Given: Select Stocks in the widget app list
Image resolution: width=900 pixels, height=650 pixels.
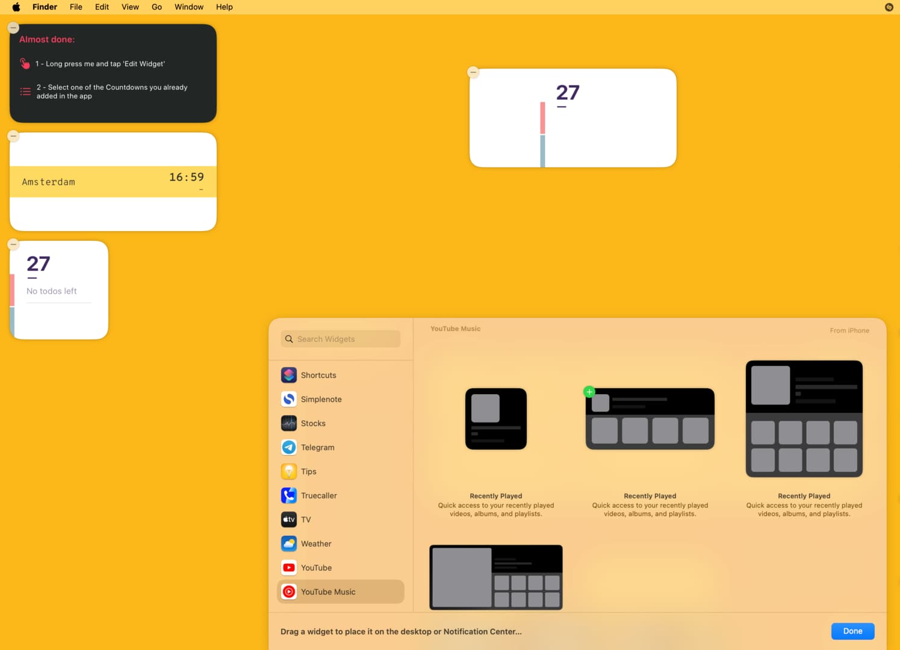Looking at the screenshot, I should point(341,423).
